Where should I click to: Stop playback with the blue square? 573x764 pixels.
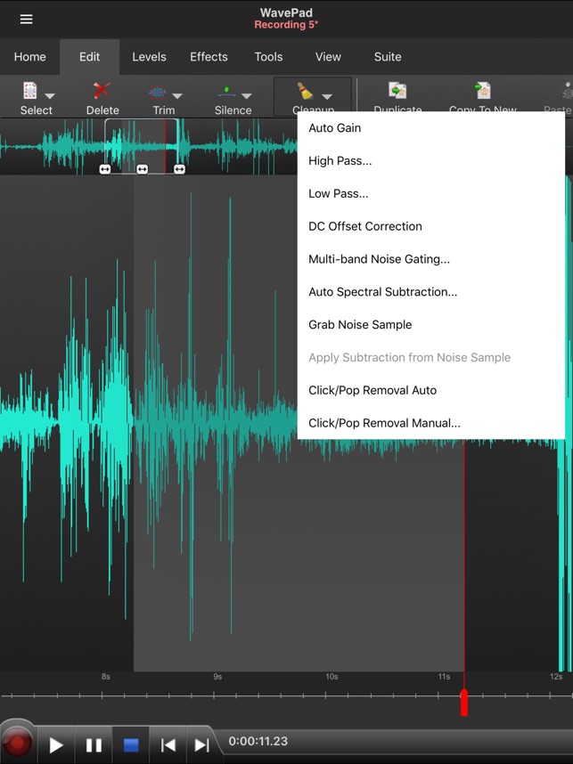pyautogui.click(x=131, y=745)
